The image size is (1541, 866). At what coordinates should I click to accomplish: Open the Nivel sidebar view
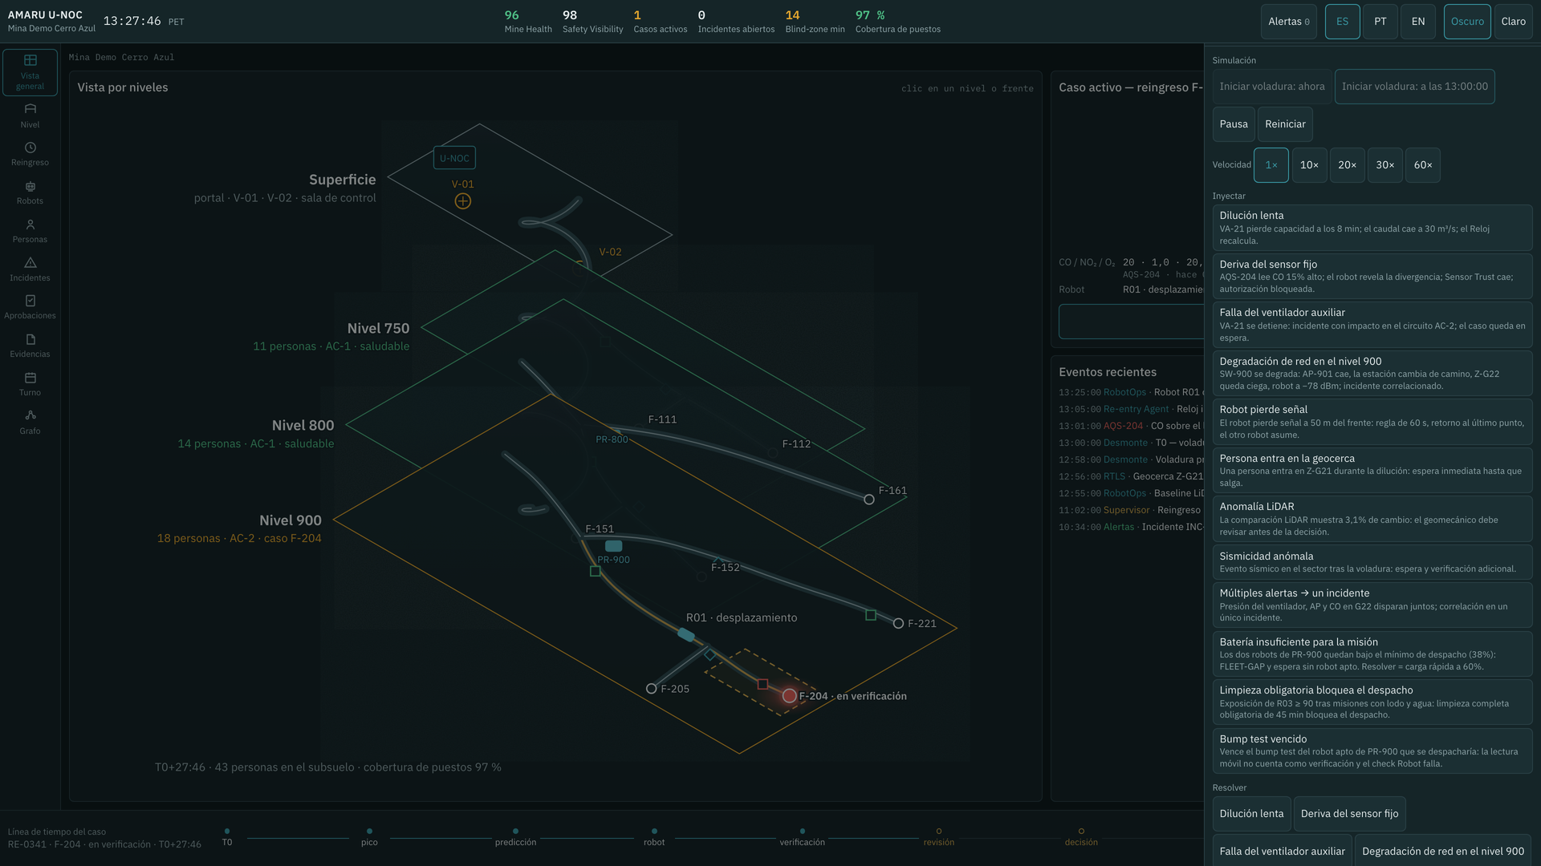30,115
